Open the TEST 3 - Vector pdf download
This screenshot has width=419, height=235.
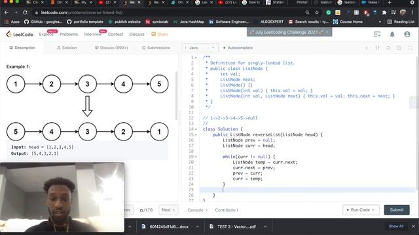(x=233, y=227)
